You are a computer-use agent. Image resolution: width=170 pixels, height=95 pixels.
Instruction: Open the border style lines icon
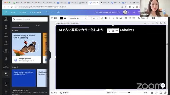pyautogui.click(x=65, y=18)
